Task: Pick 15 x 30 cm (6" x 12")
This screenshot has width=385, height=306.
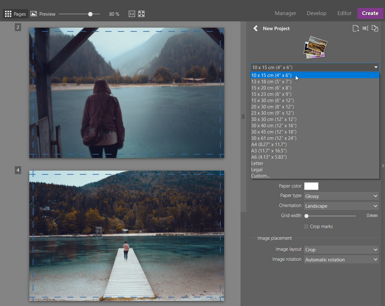Action: pyautogui.click(x=315, y=101)
